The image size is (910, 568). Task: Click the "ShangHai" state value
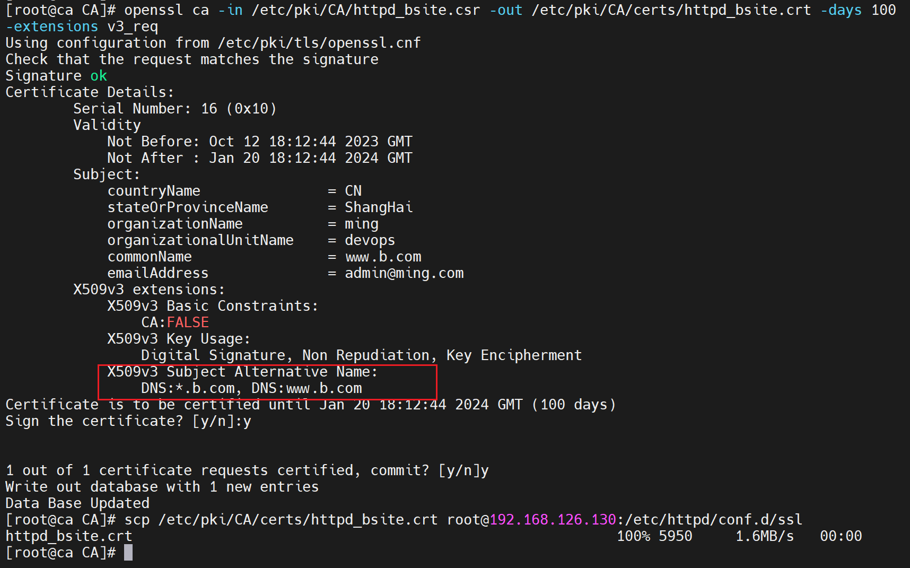(379, 207)
